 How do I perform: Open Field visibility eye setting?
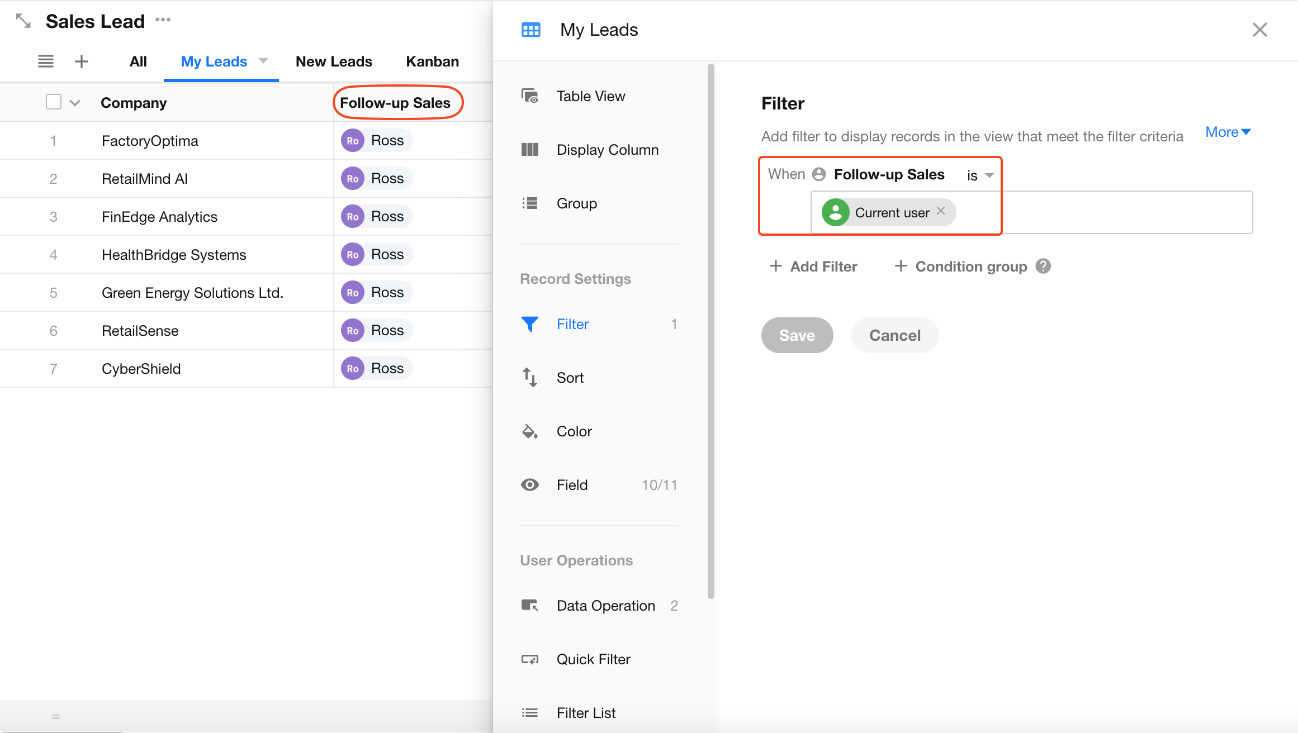[x=572, y=485]
